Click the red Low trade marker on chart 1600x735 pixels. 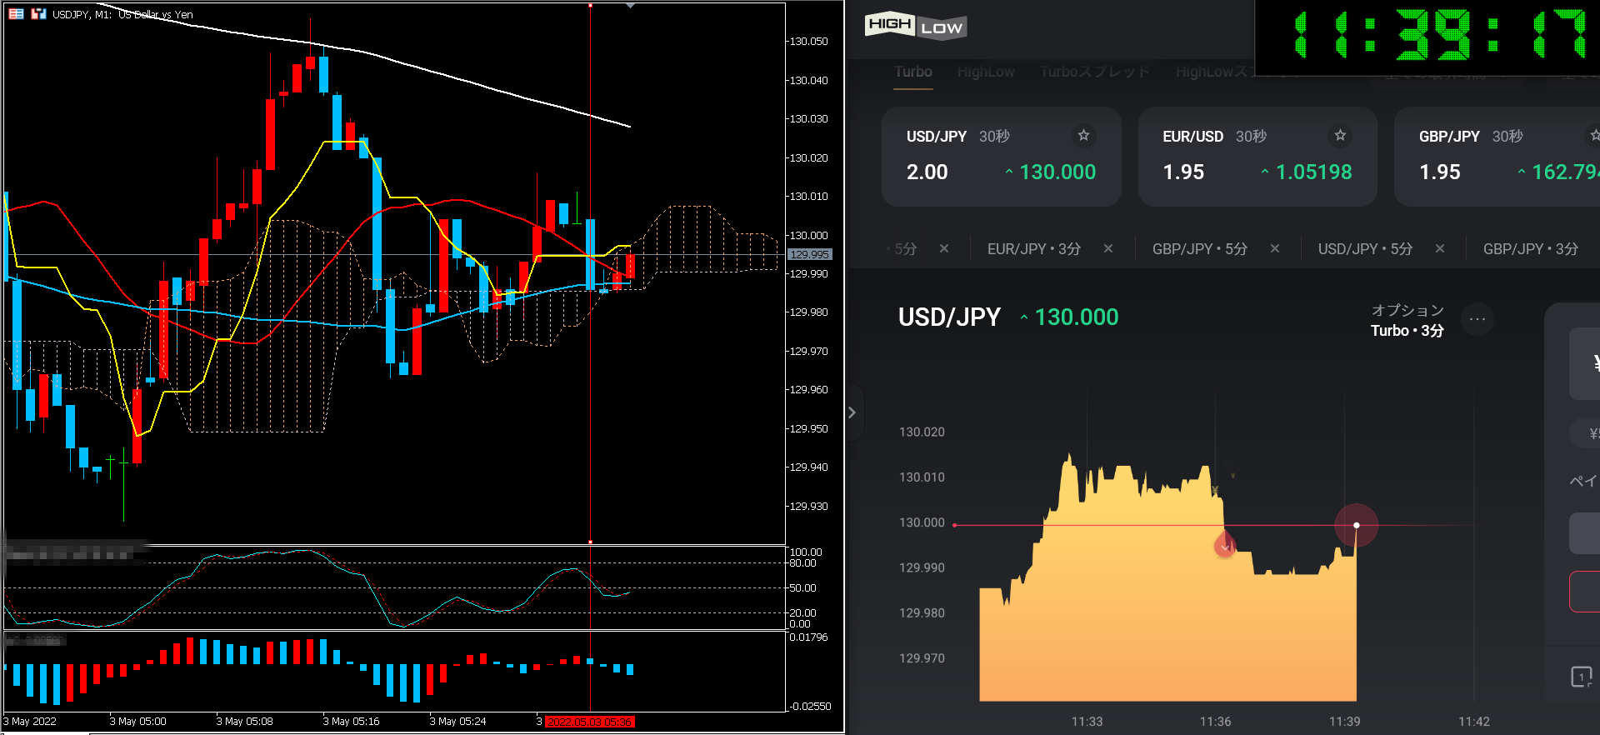coord(1225,546)
